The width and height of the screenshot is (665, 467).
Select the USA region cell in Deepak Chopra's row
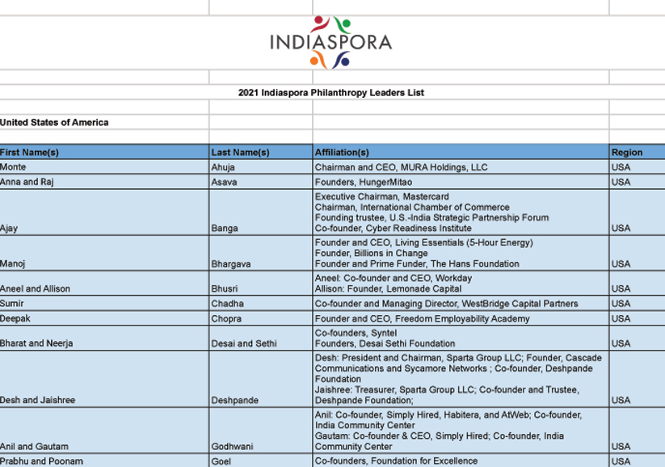point(638,318)
